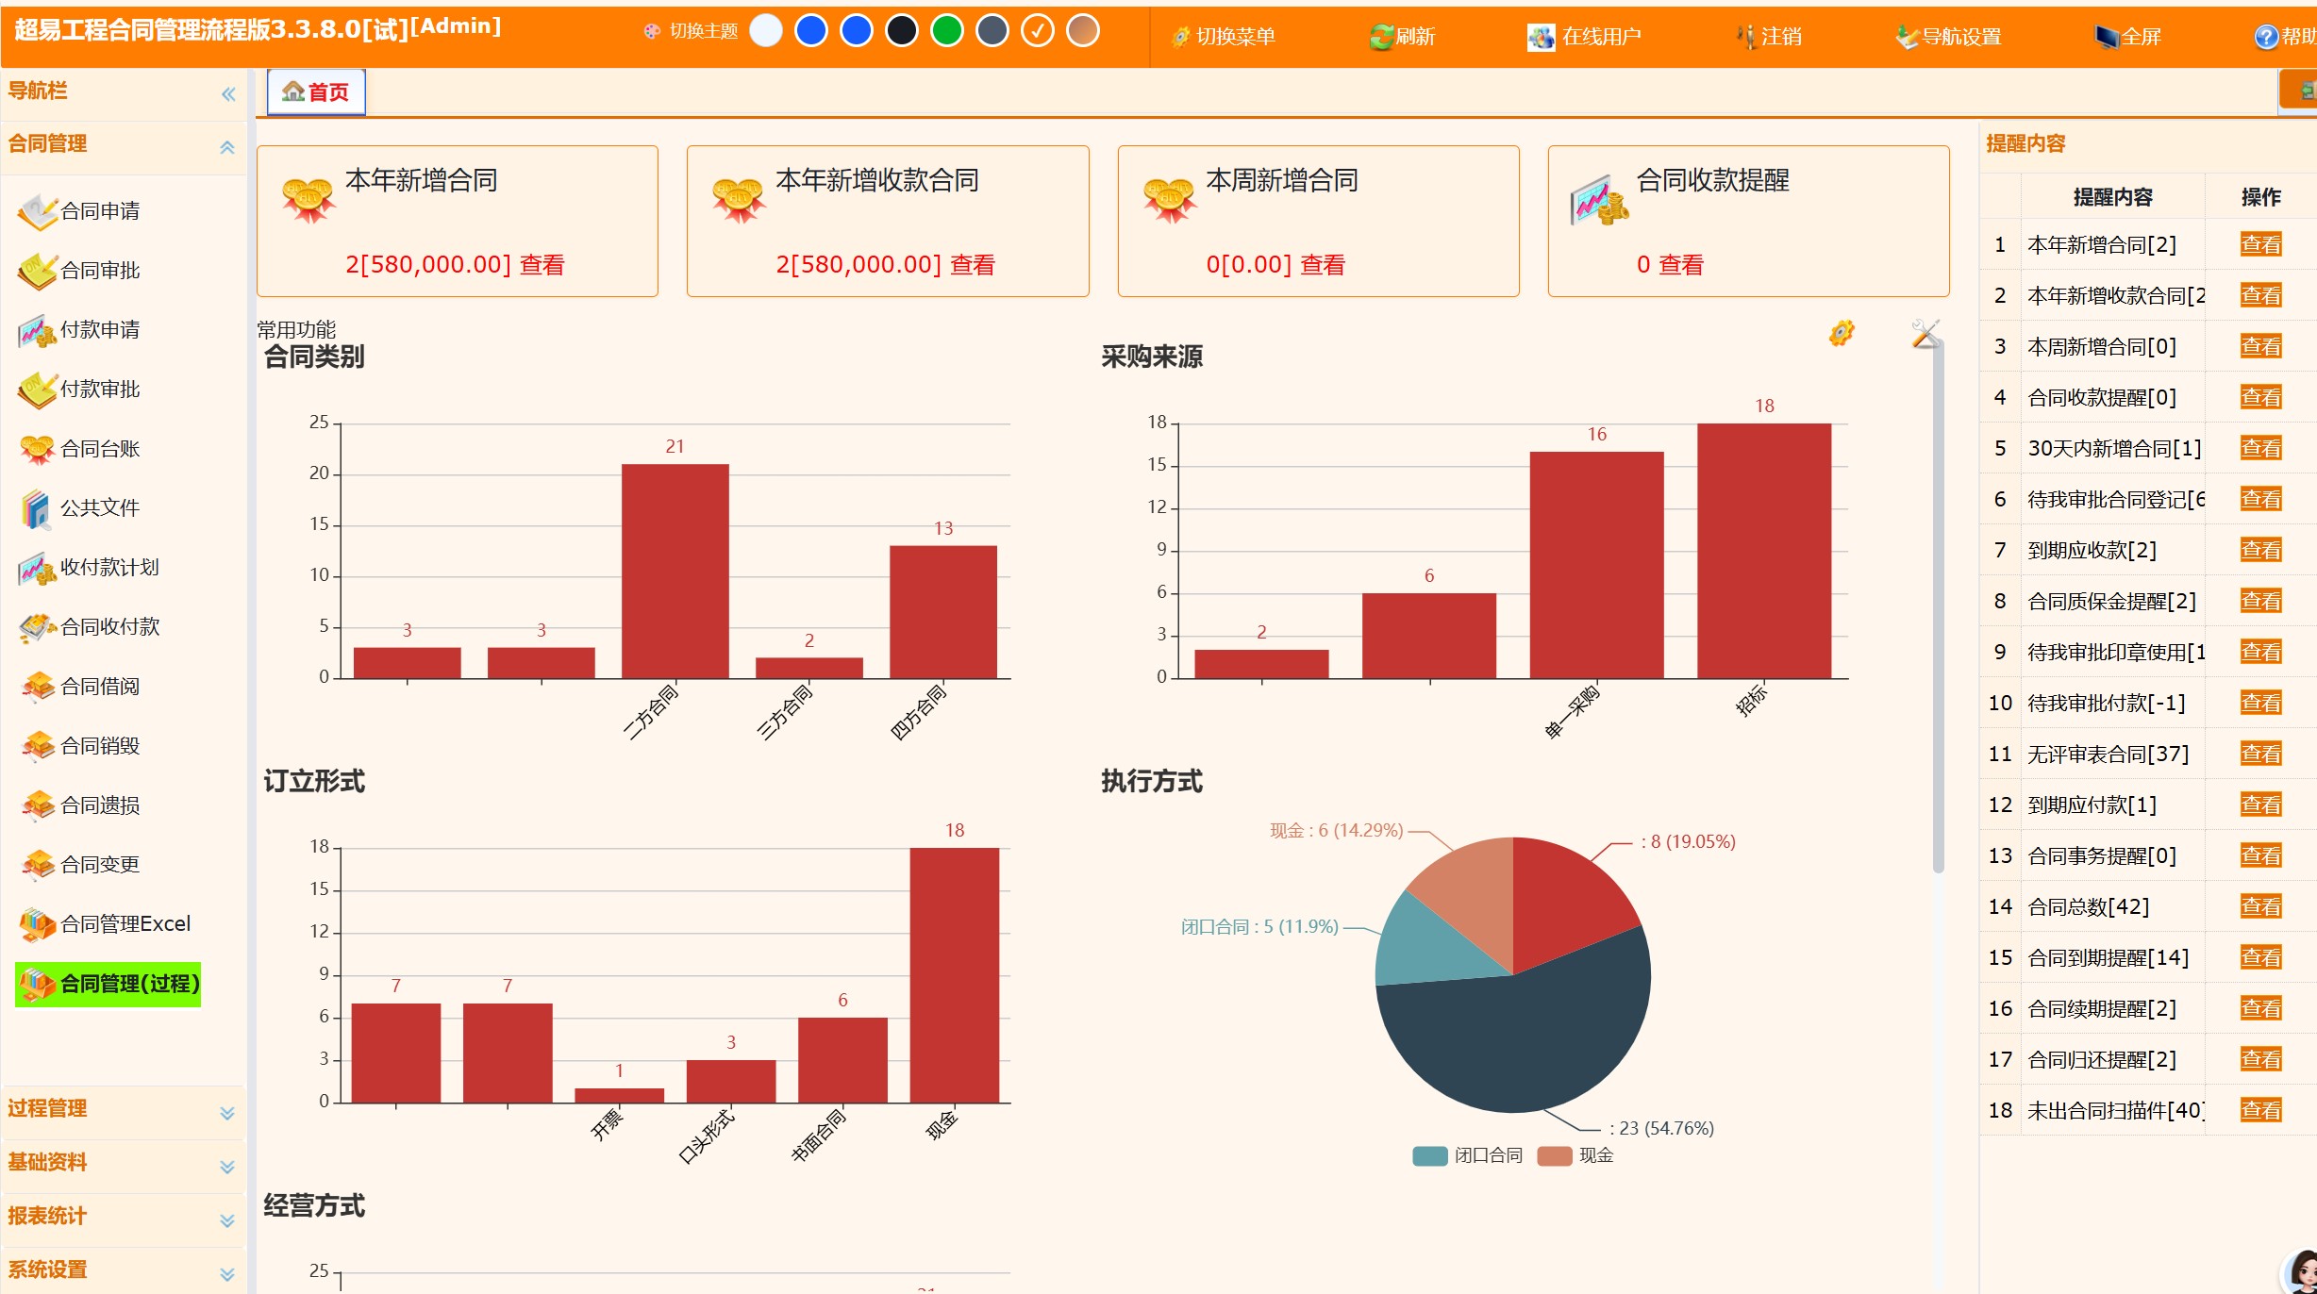Click the gear icon above charts

point(1841,333)
